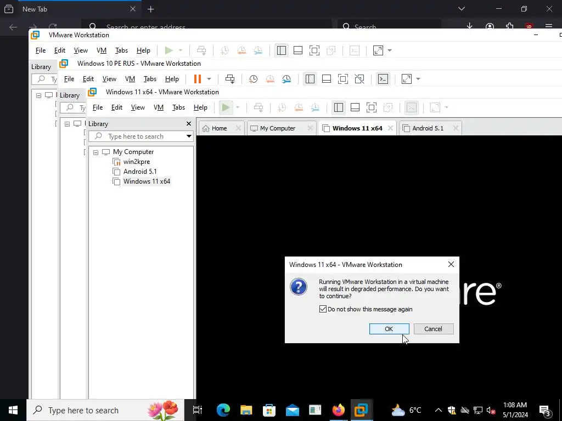Open VM menu in Windows 11 x64 window
The width and height of the screenshot is (562, 421).
[x=159, y=107]
